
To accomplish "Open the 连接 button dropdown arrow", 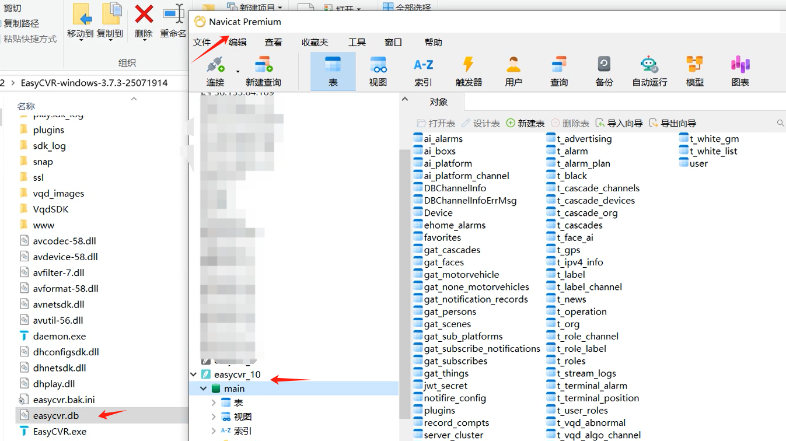I will click(x=237, y=71).
